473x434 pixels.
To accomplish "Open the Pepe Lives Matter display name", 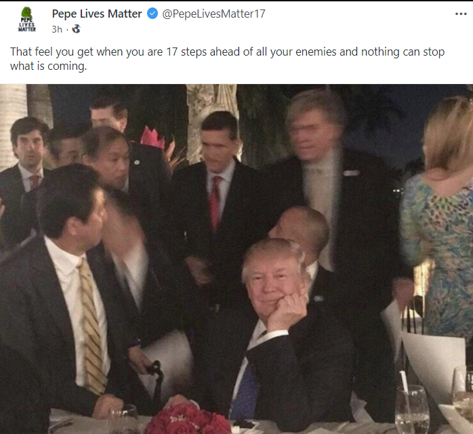I will tap(97, 14).
